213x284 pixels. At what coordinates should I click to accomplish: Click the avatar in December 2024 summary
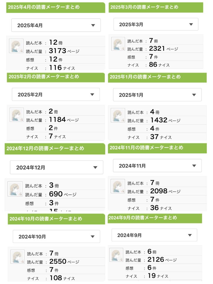pos(15,189)
